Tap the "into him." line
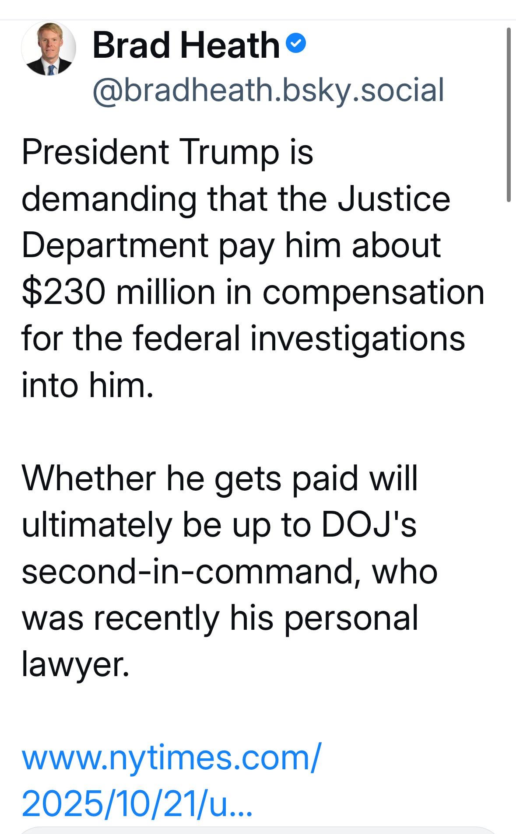This screenshot has height=834, width=516. coord(88,385)
